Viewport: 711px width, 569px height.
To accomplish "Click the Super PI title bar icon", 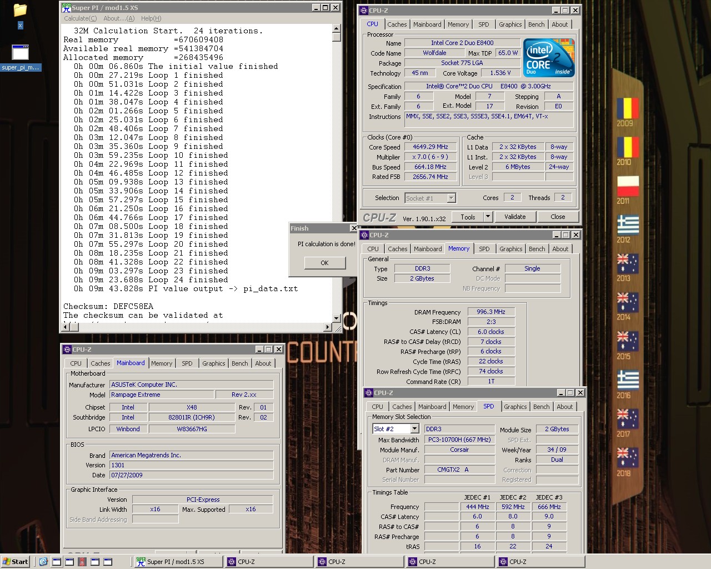I will 66,7.
